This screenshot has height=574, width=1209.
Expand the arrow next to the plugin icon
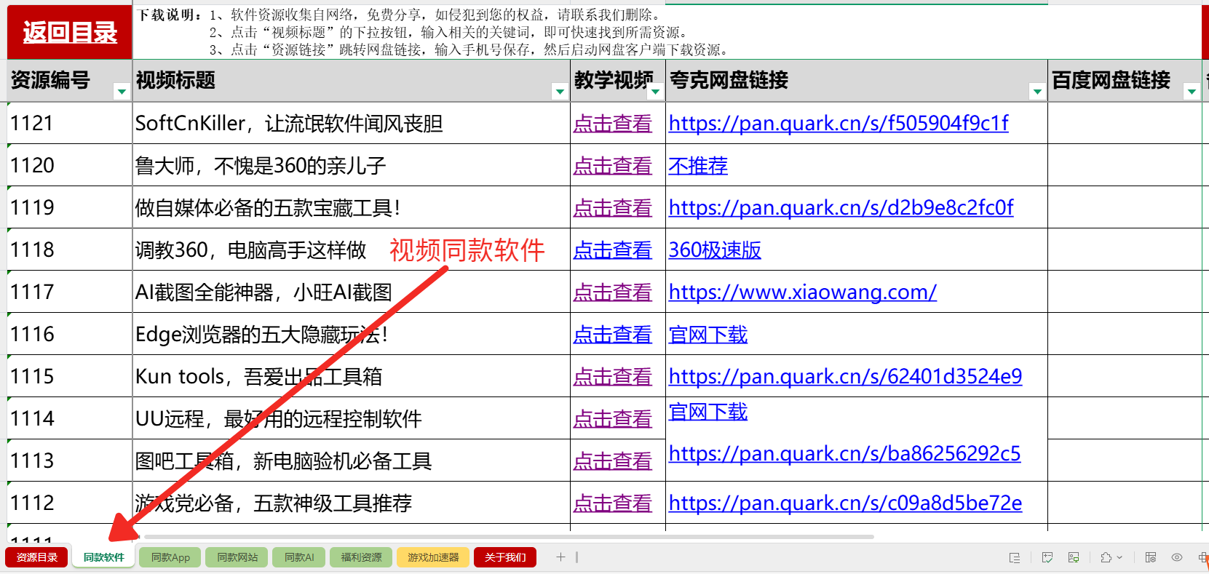[1119, 557]
